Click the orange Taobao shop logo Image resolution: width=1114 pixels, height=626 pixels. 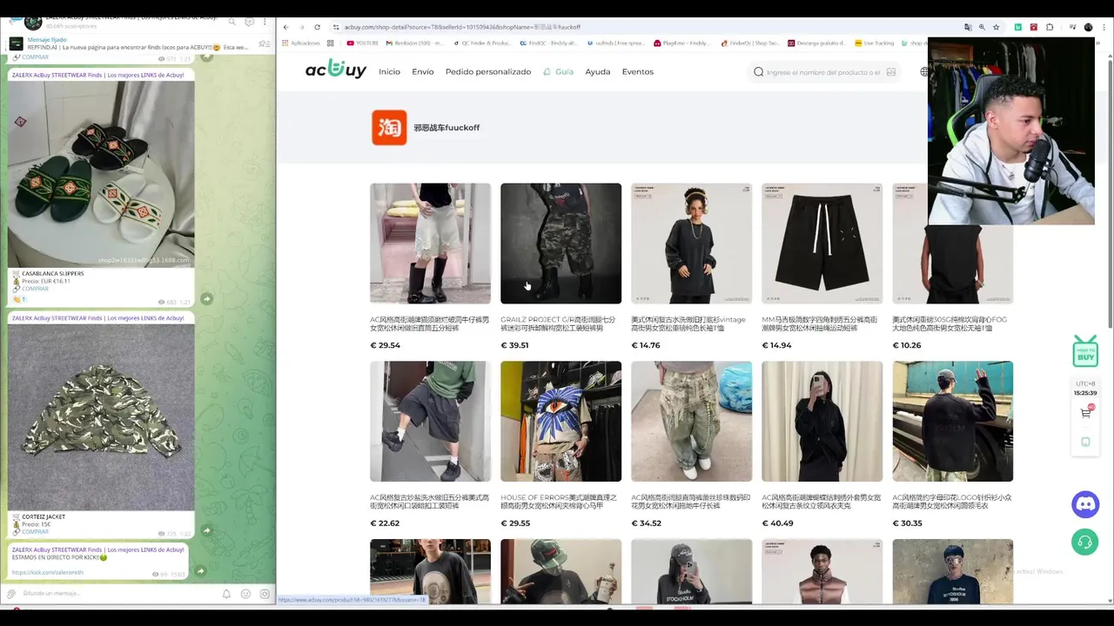(389, 128)
